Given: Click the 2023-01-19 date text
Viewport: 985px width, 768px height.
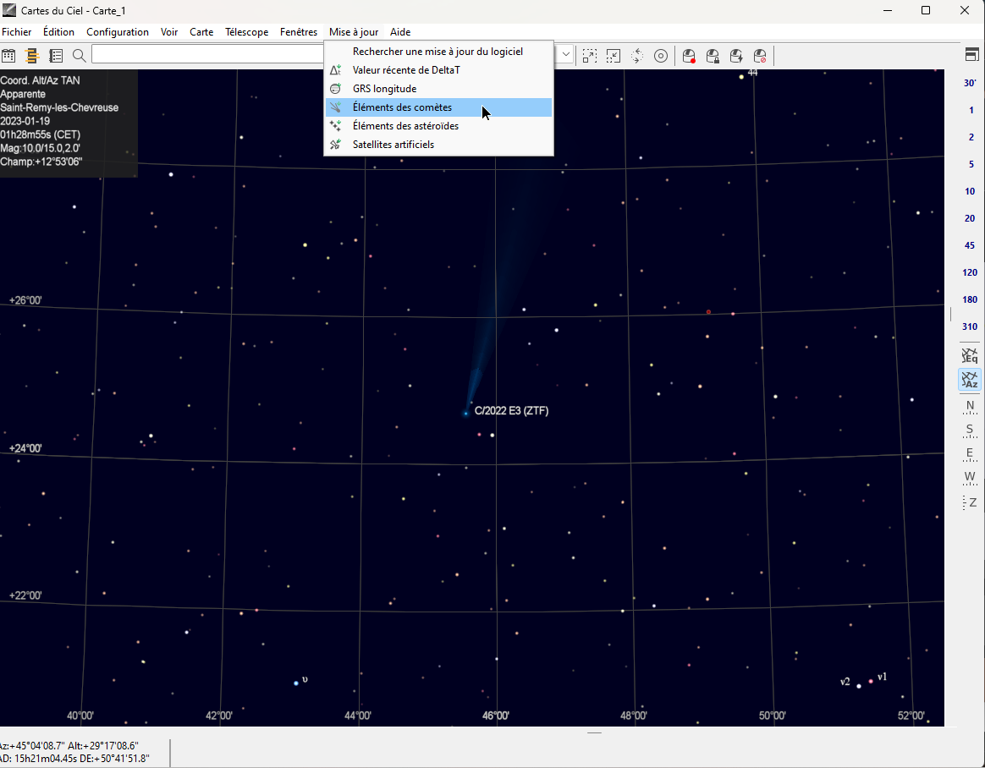Looking at the screenshot, I should (x=25, y=121).
